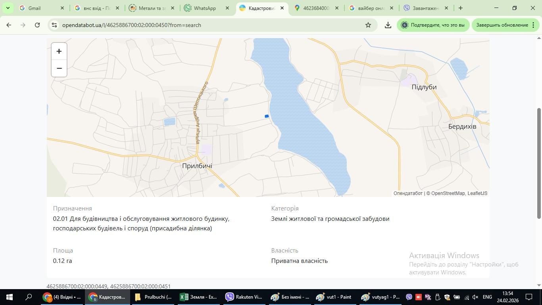Open Chrome three-dot menu
542x305 pixels.
click(x=533, y=25)
